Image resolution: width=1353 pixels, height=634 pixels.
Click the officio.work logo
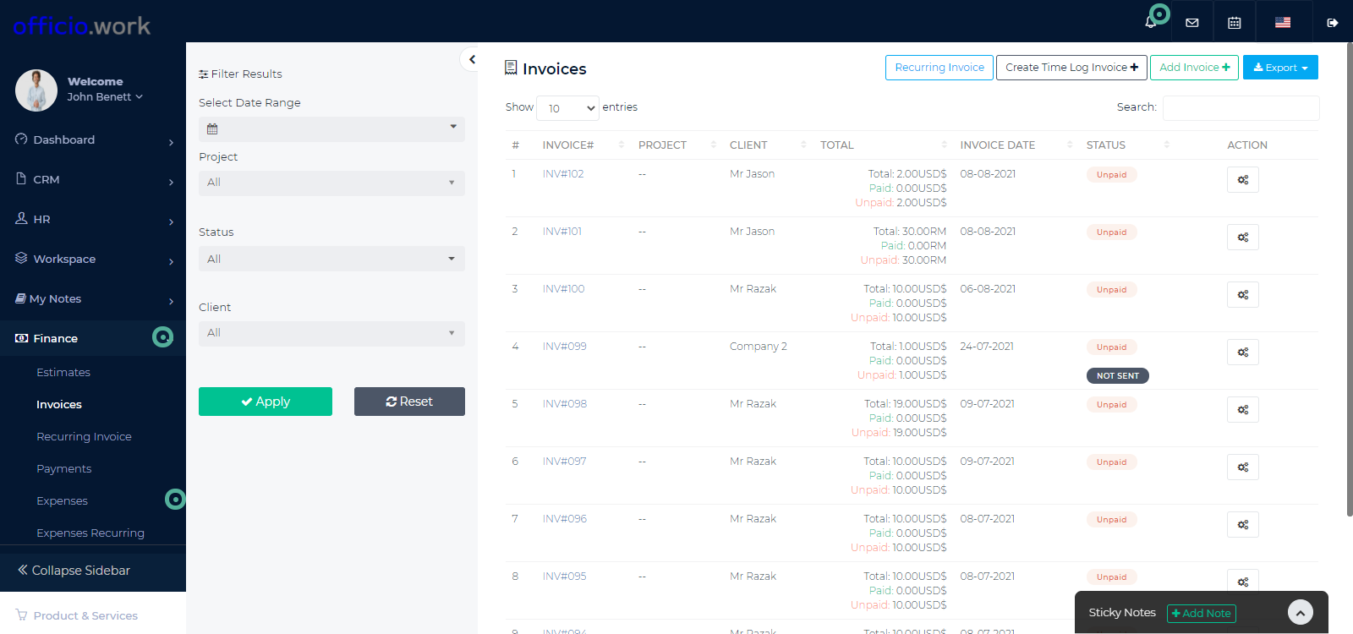tap(82, 25)
